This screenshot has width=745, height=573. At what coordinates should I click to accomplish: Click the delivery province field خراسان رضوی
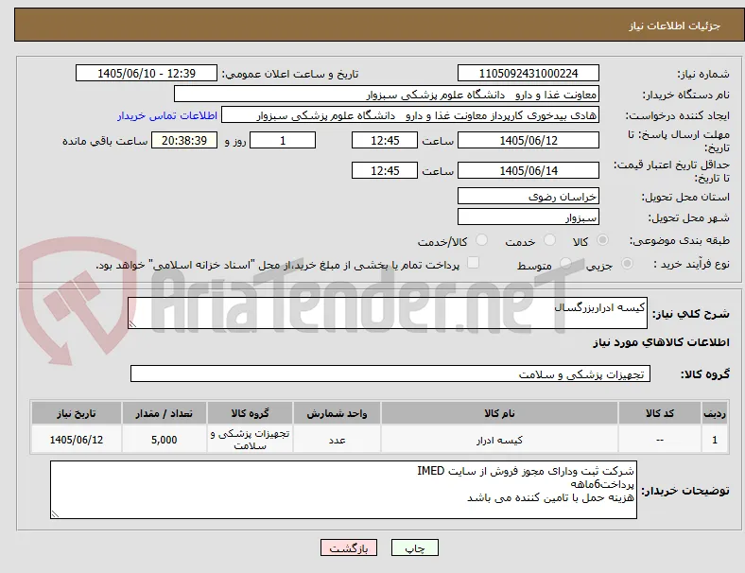click(x=528, y=197)
